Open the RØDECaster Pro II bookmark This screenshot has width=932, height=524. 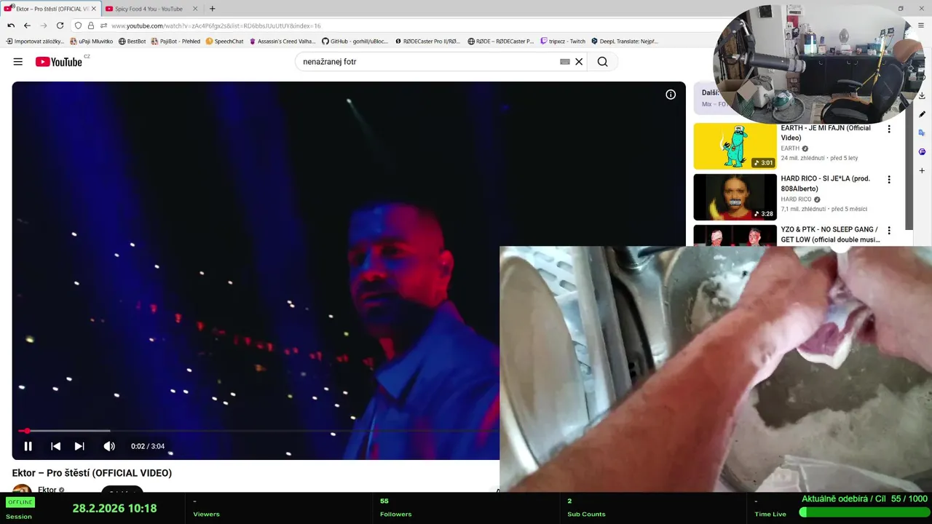click(427, 41)
